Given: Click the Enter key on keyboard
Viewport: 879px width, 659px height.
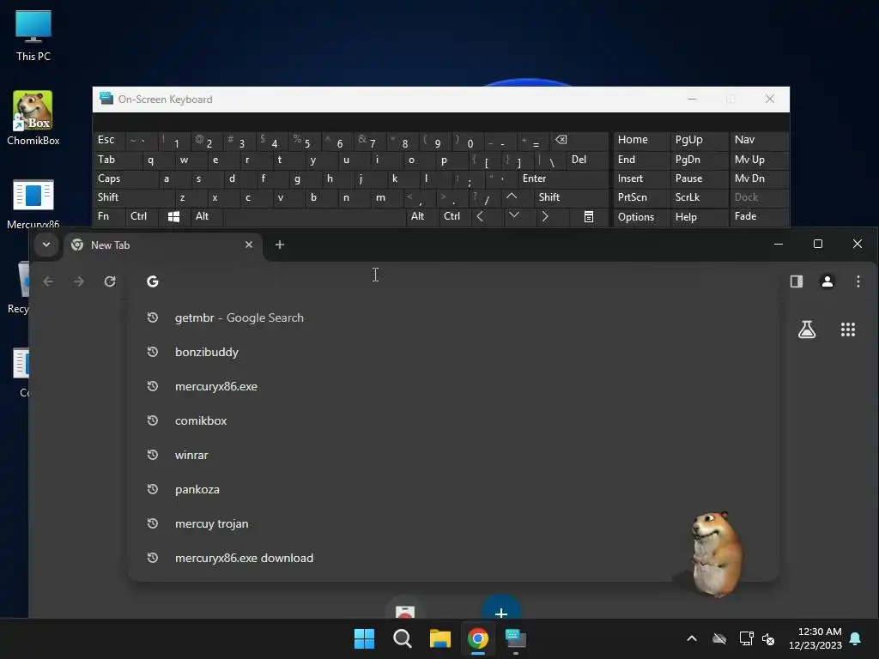Looking at the screenshot, I should click(563, 178).
